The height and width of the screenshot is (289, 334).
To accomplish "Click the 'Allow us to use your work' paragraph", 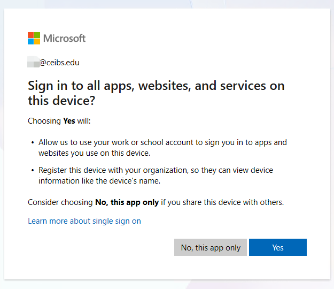I will (162, 148).
